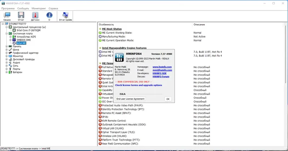Click the Графический адаптер icon in tree

(10, 53)
